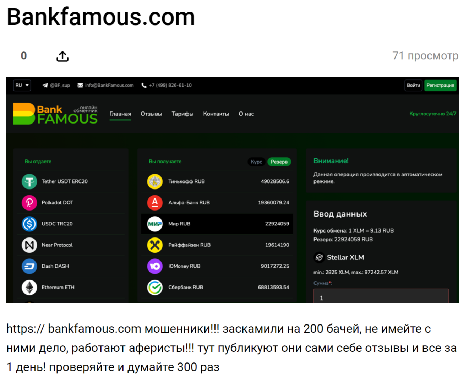Open the Отзывы menu item
This screenshot has height=388, width=469.
(x=151, y=114)
